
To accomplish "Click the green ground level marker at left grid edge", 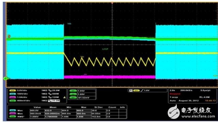I will coord(5,78).
